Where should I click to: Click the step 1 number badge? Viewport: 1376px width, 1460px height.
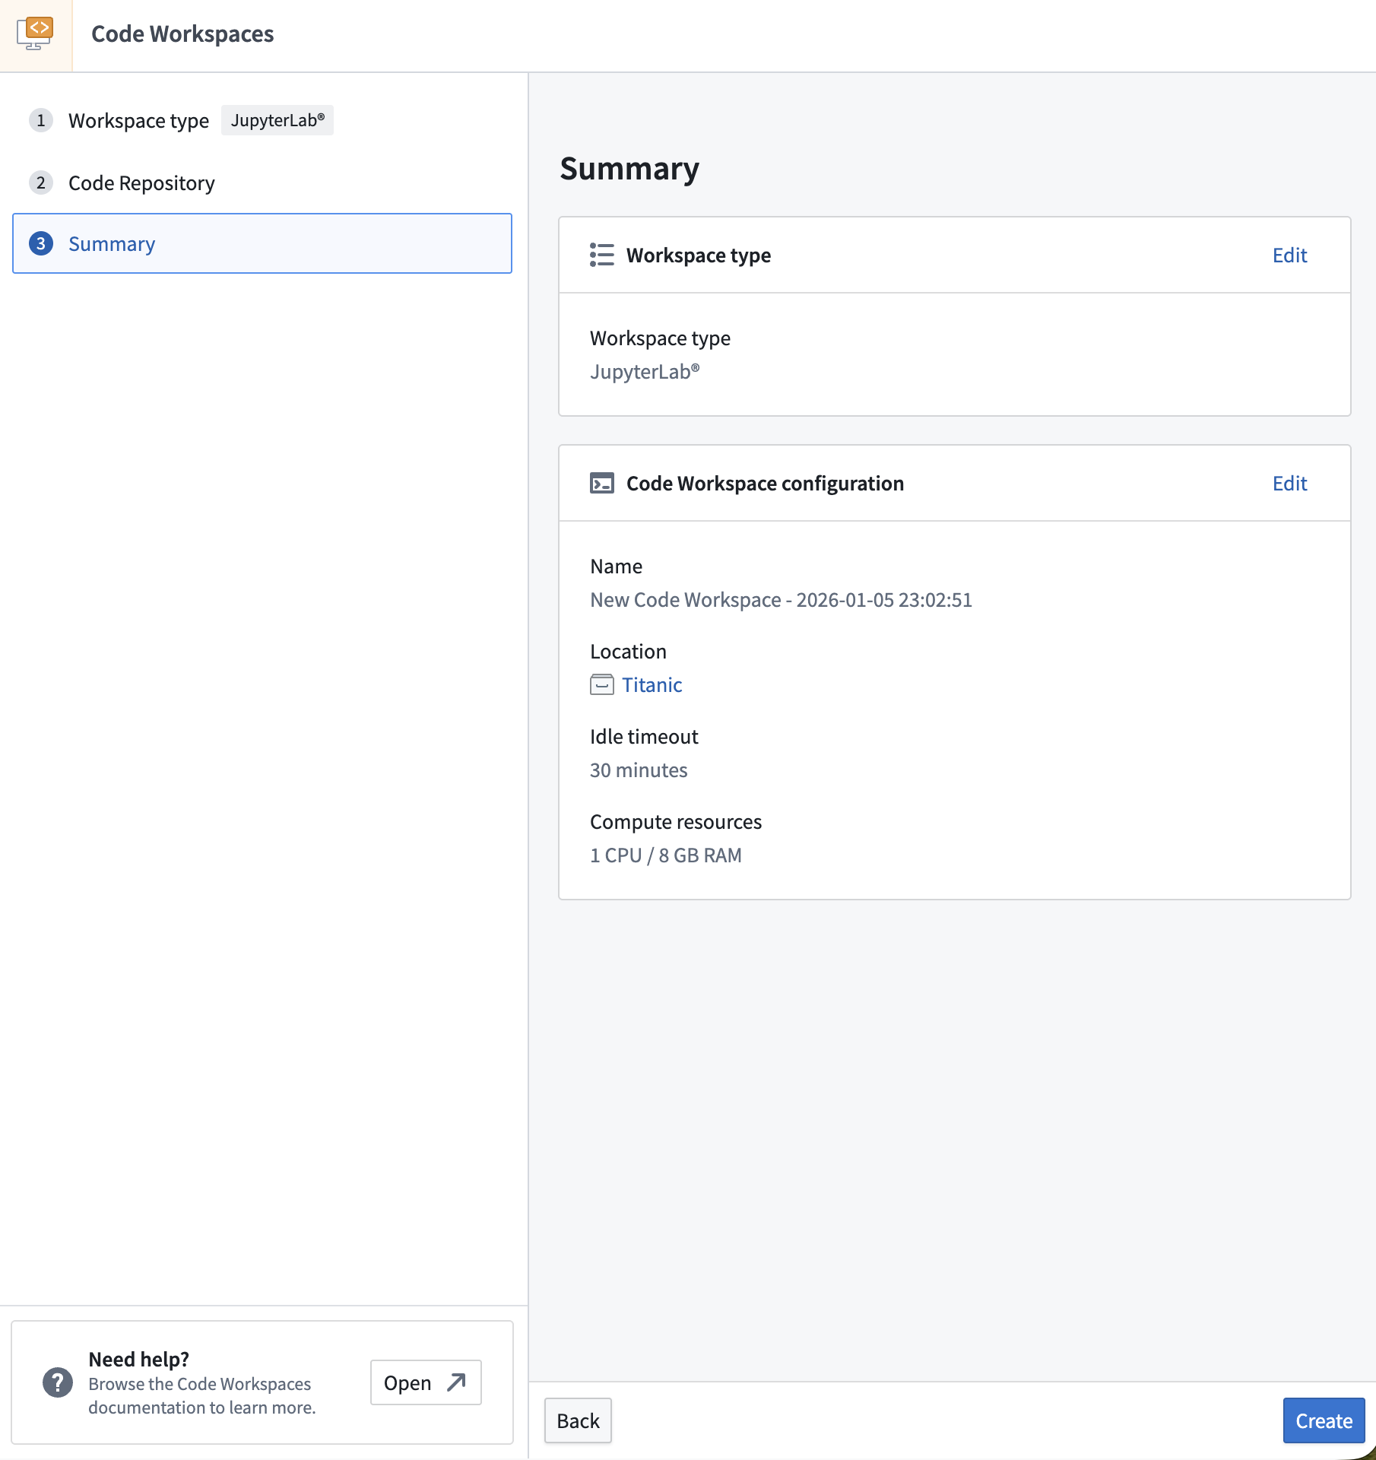(41, 120)
